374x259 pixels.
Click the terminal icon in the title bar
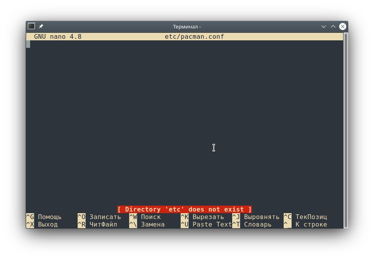click(31, 26)
